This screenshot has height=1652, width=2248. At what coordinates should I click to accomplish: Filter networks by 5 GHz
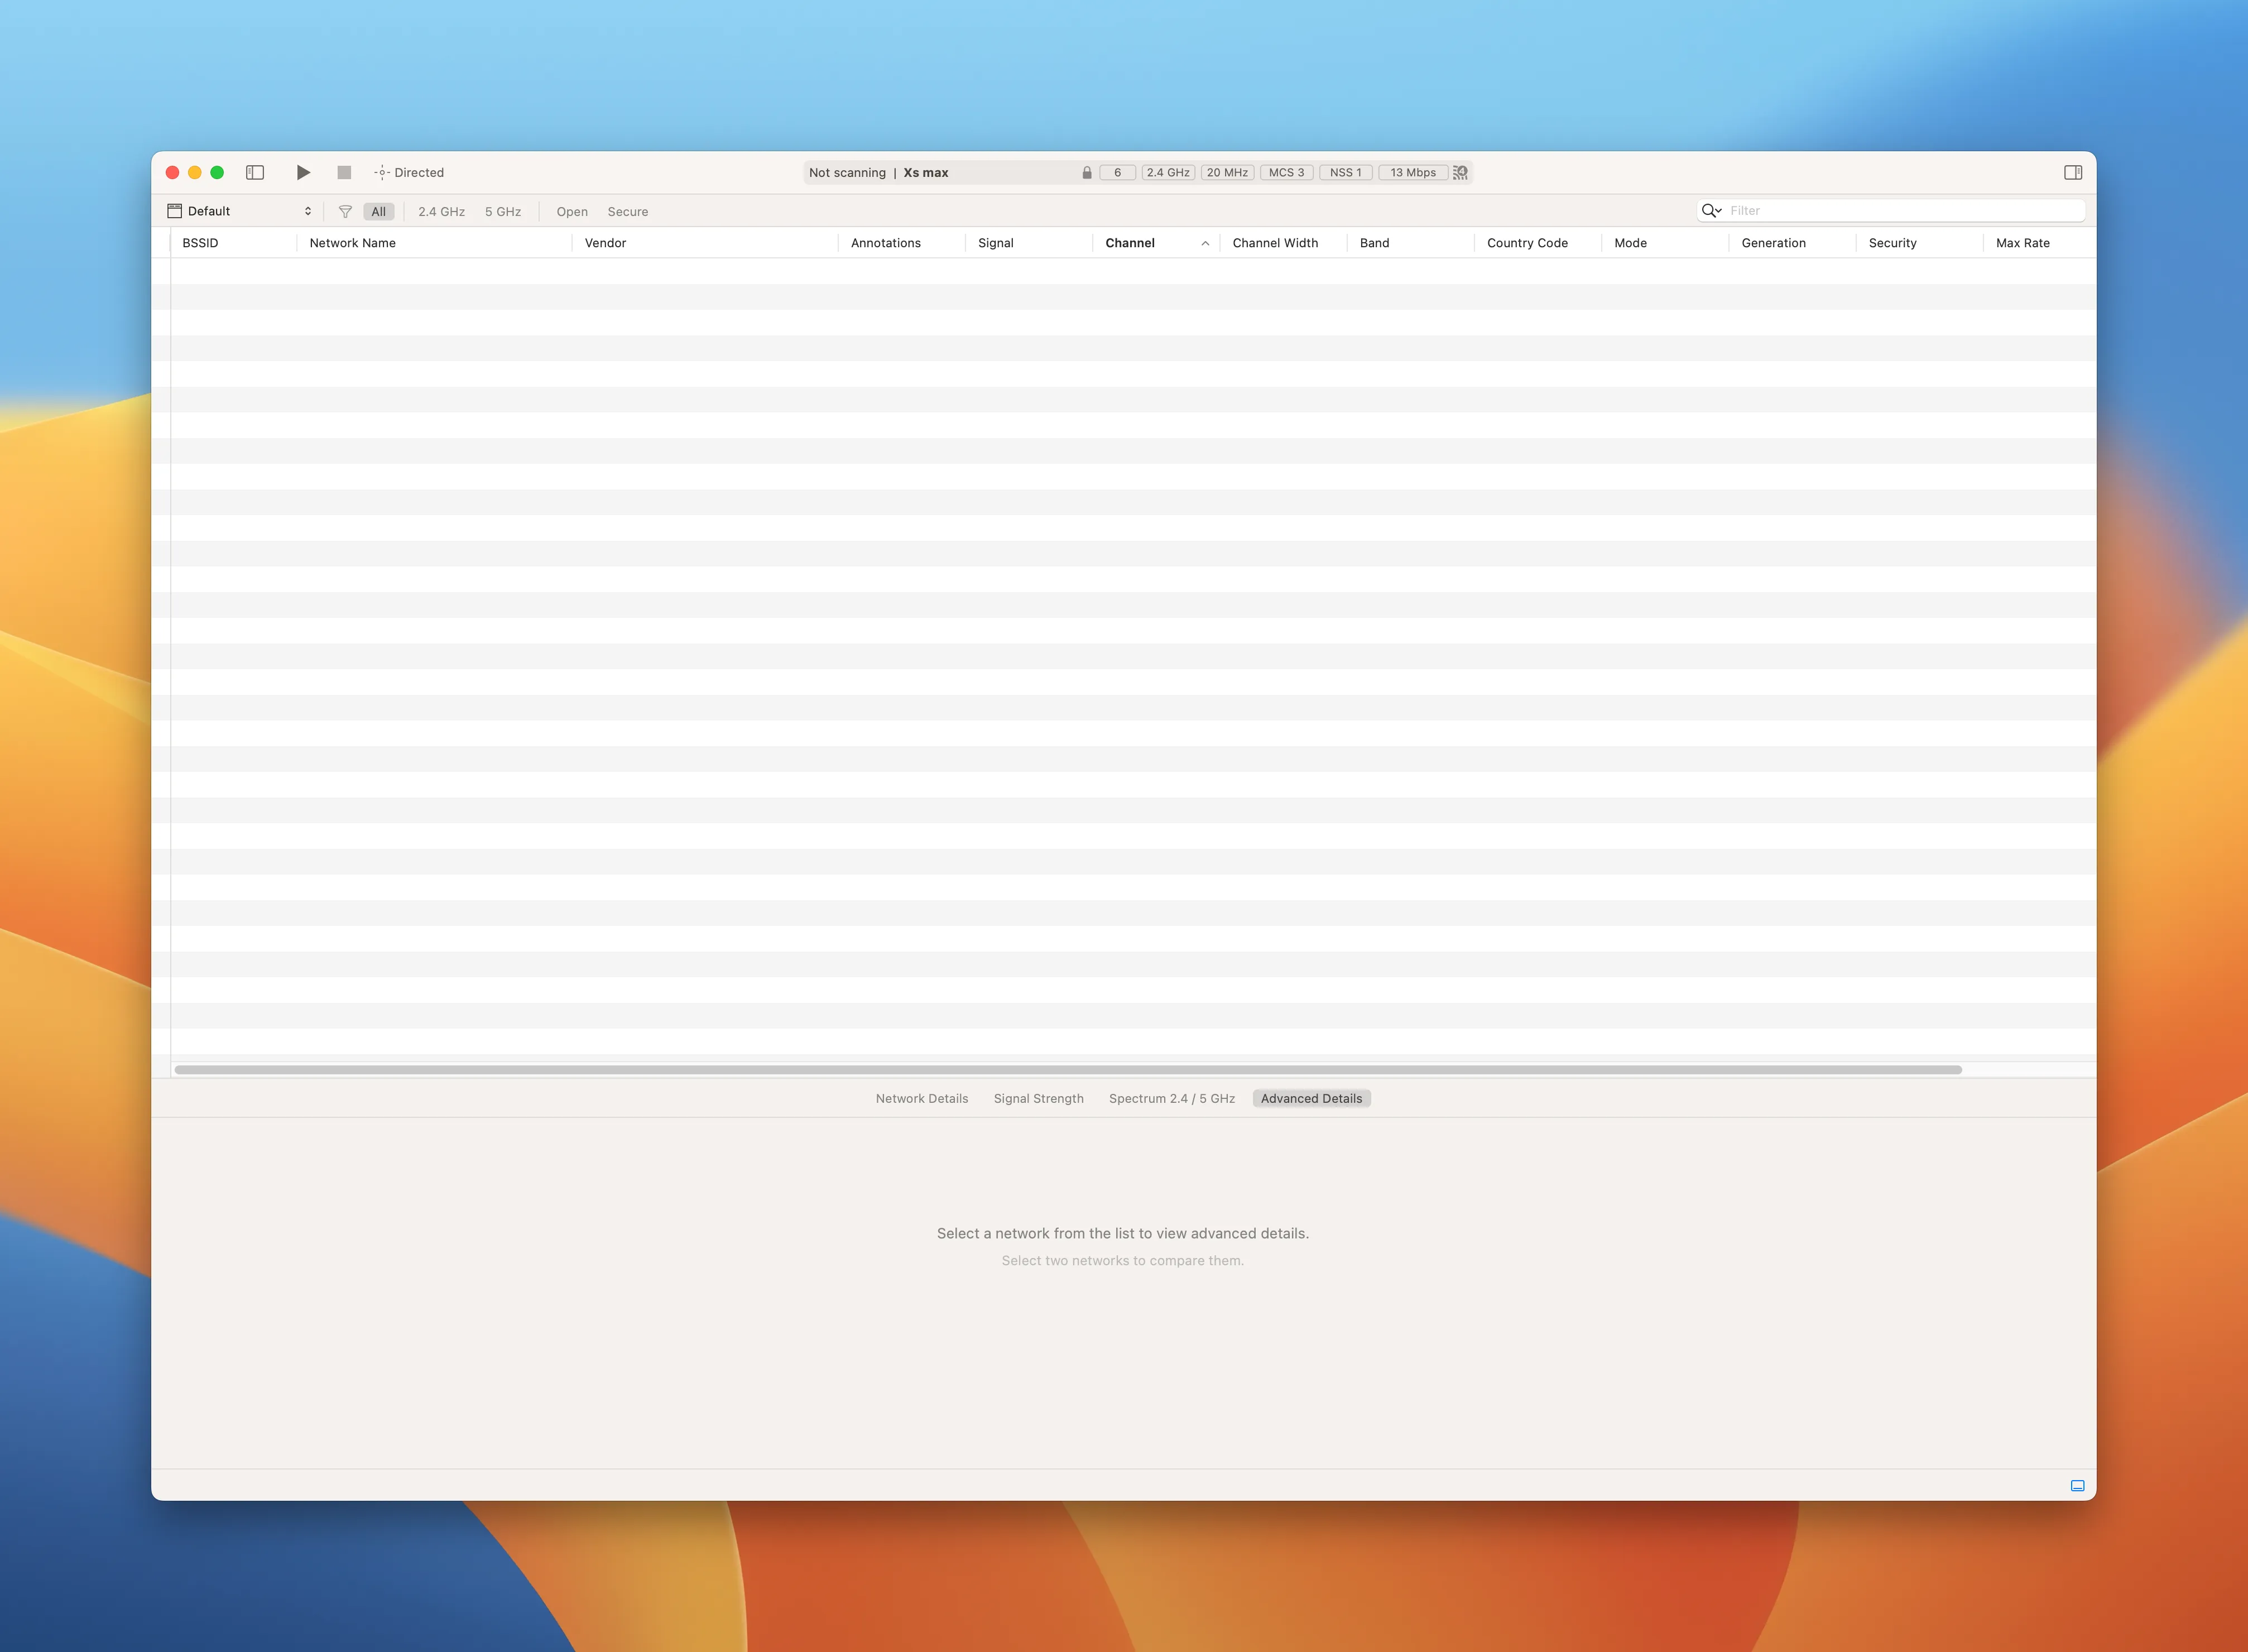(x=503, y=211)
